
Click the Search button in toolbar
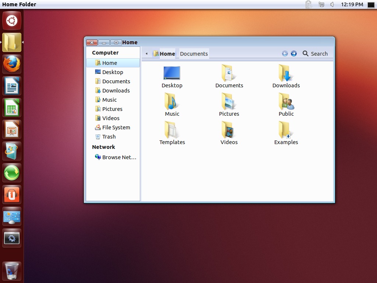coord(315,54)
